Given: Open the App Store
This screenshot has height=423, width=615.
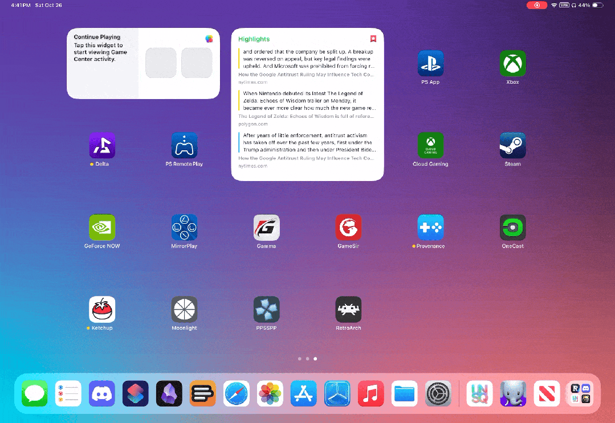Looking at the screenshot, I should [304, 393].
